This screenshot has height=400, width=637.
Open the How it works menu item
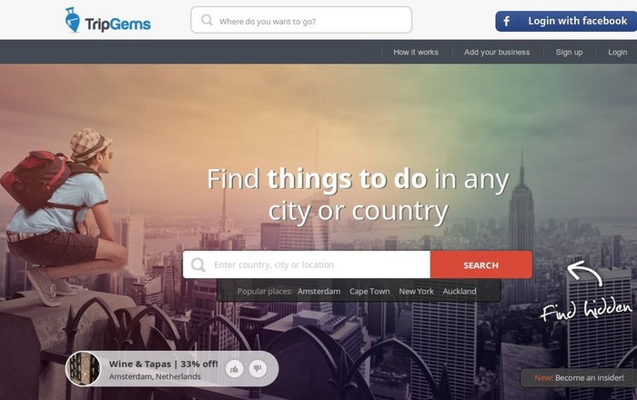pyautogui.click(x=416, y=52)
